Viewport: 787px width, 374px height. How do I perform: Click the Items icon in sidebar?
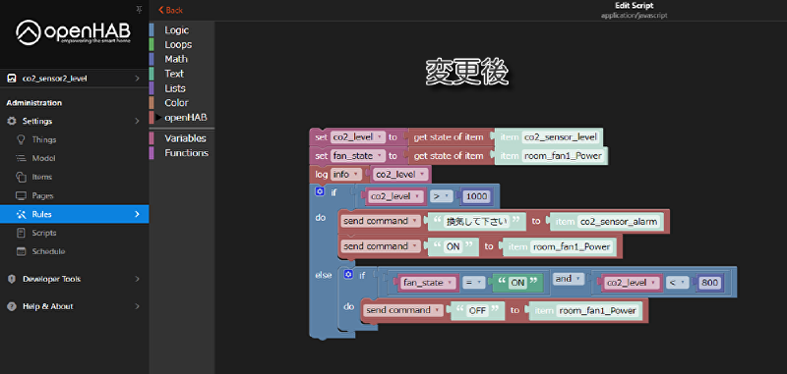(x=21, y=177)
